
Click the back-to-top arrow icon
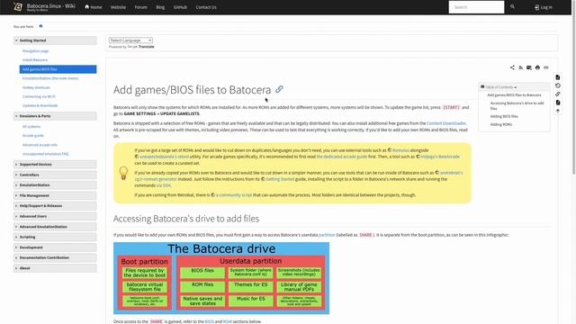558,111
